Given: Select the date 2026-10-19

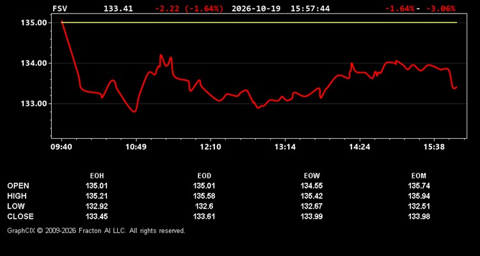Looking at the screenshot, I should pos(256,8).
